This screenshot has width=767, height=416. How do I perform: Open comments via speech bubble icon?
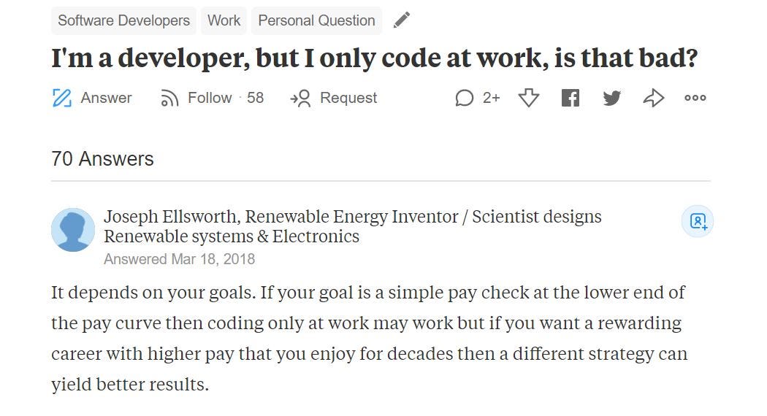click(x=464, y=98)
